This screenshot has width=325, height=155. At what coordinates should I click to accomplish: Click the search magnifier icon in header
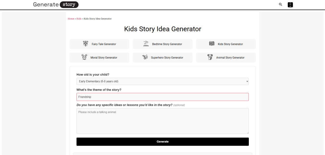[280, 4]
